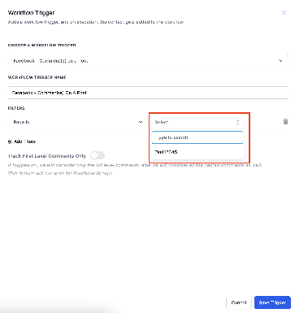Click the Facebook Comment(s) On A Post value
The image size is (295, 313).
coord(51,61)
